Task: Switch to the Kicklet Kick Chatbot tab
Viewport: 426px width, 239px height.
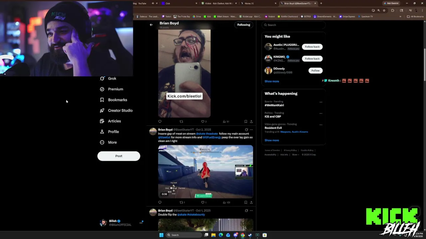Action: (x=219, y=3)
